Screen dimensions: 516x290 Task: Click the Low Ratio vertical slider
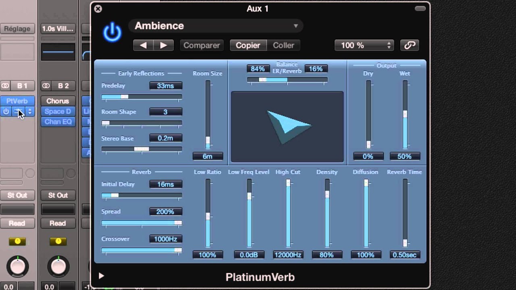(x=208, y=213)
